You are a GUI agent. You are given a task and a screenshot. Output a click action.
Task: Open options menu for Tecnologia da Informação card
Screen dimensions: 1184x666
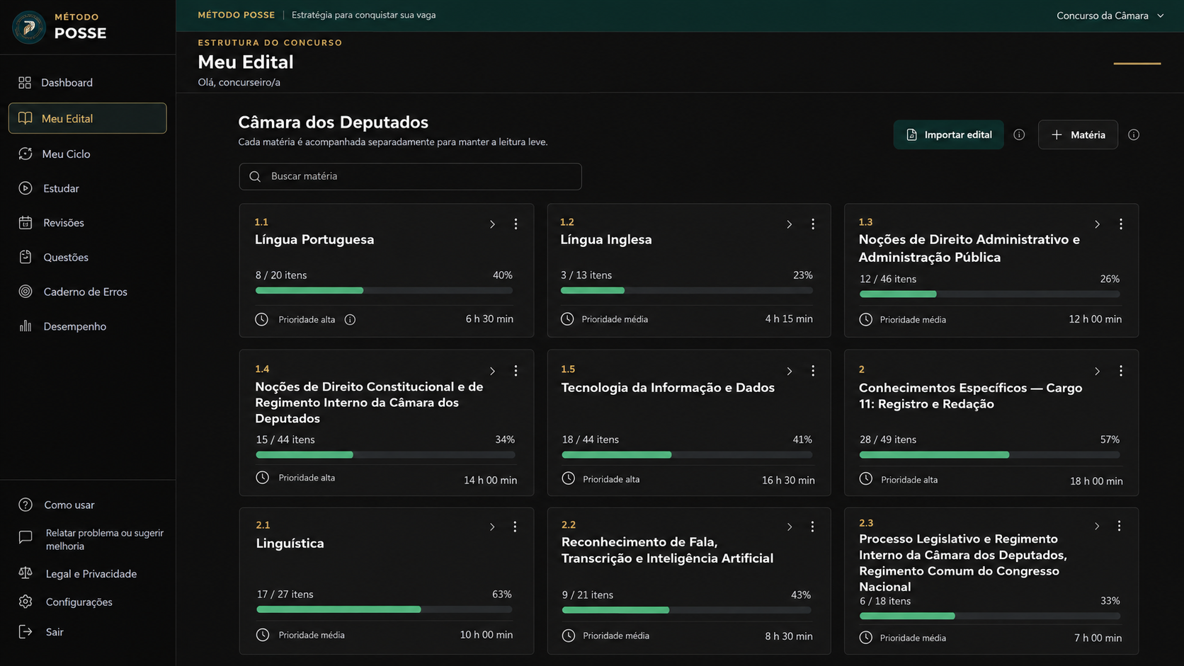tap(812, 371)
